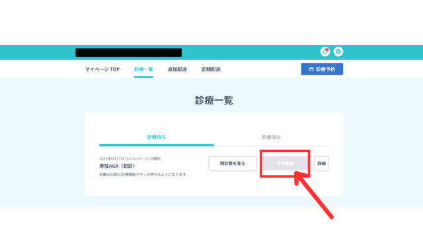Click the calendar icon inside 診療予約 button
The image size is (423, 238).
coord(311,69)
